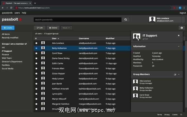Screen dimensions: 187x117
Task: Click the Edit button
Action: pos(40,28)
